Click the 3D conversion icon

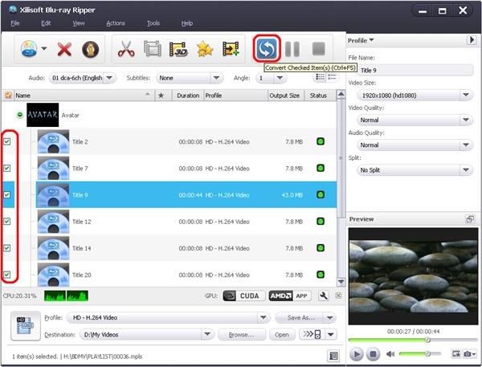pyautogui.click(x=178, y=49)
